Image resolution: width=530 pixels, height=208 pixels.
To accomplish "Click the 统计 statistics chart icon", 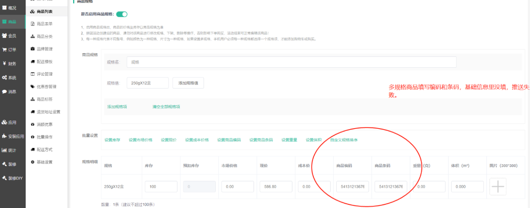I will point(4,150).
